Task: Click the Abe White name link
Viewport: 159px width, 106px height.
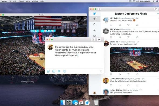Action: point(115,29)
